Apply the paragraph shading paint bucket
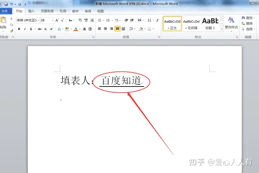This screenshot has width=259, height=173. [x=141, y=29]
